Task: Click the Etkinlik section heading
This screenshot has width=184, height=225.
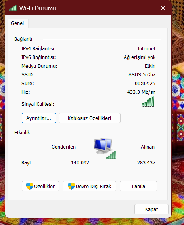Action: tap(22, 133)
